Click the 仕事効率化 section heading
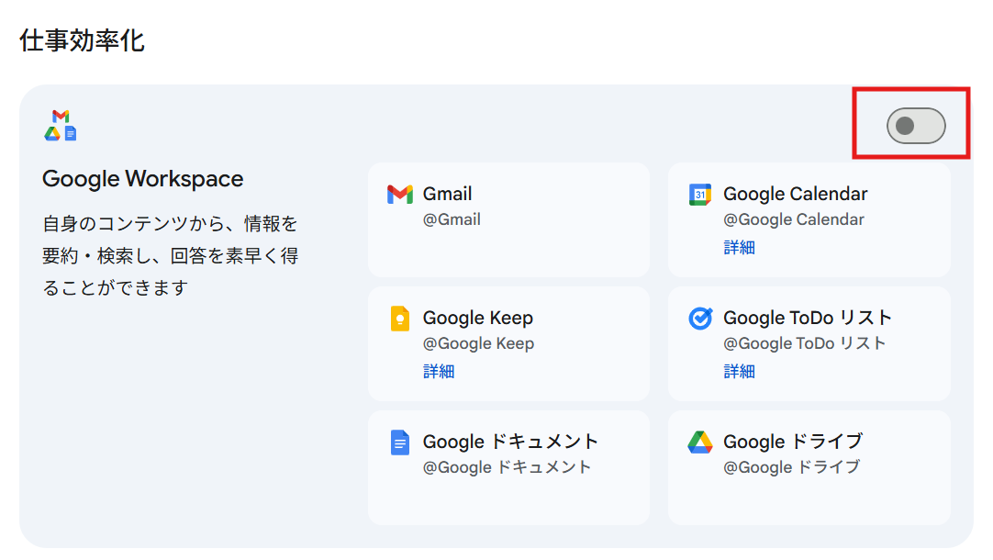The image size is (993, 560). pyautogui.click(x=82, y=40)
